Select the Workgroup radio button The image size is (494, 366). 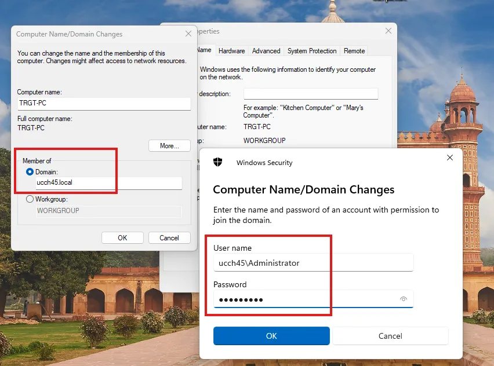30,199
